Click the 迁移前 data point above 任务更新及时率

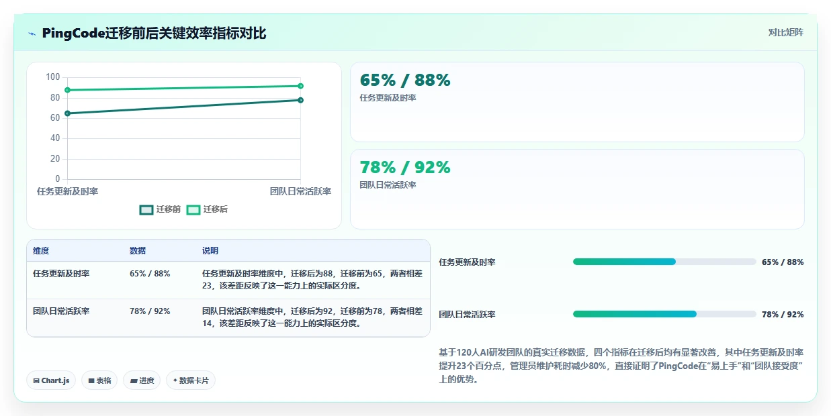point(67,113)
